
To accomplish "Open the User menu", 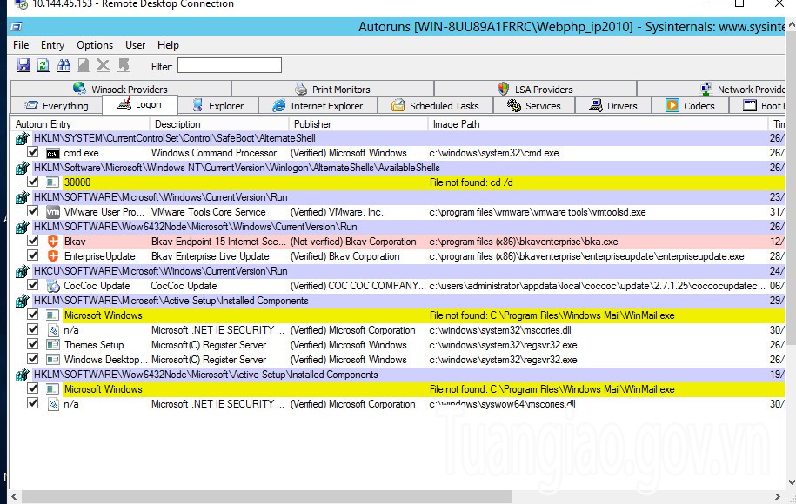I will (x=135, y=45).
